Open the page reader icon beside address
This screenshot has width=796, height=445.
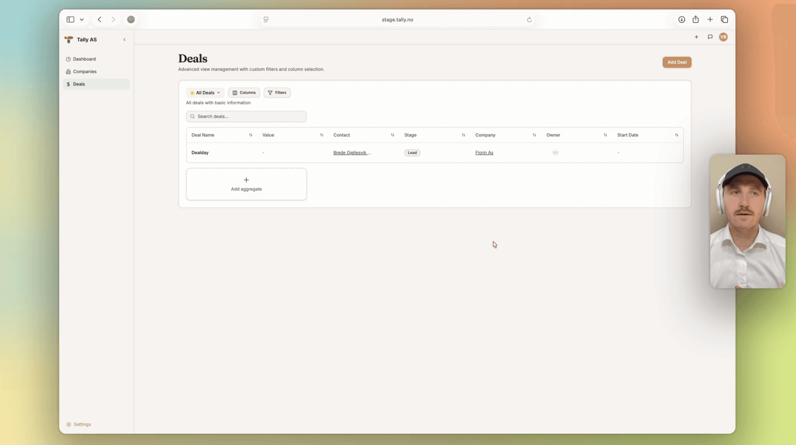(x=266, y=20)
